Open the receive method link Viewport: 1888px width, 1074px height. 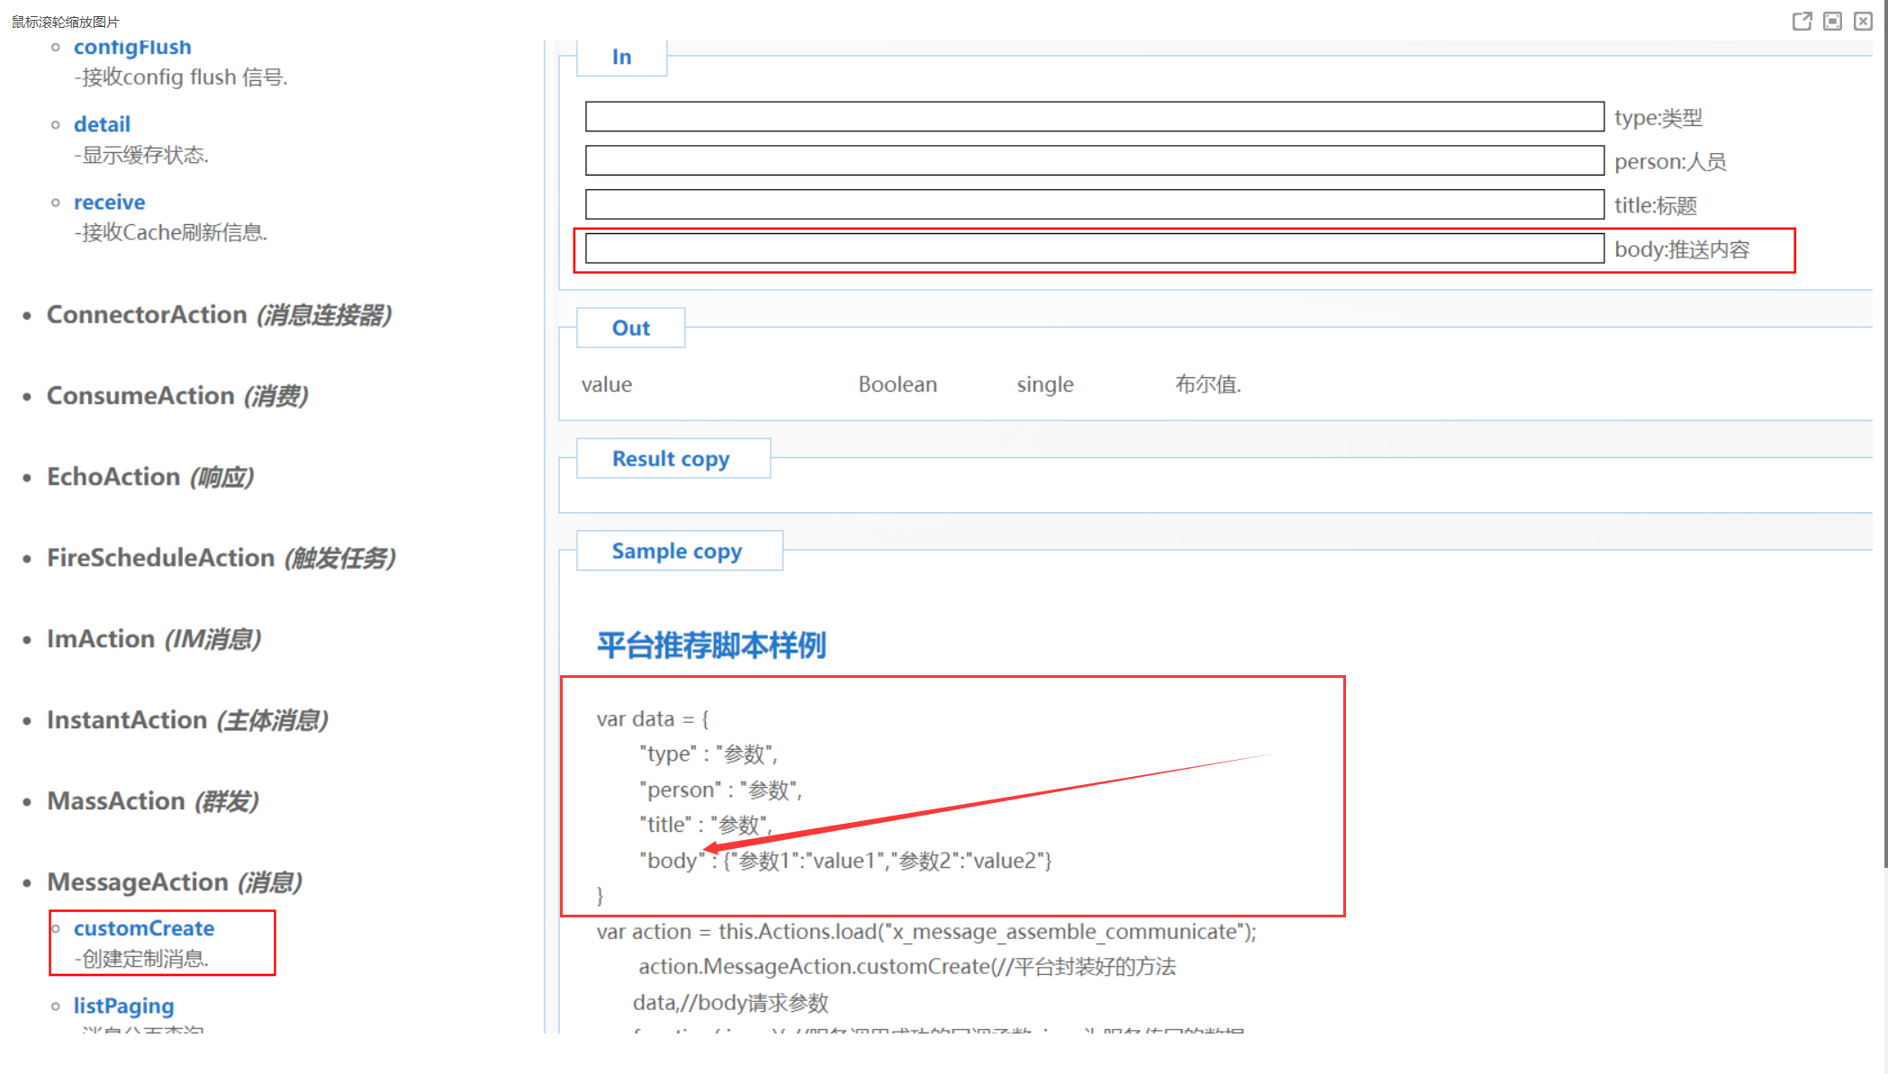pos(109,202)
